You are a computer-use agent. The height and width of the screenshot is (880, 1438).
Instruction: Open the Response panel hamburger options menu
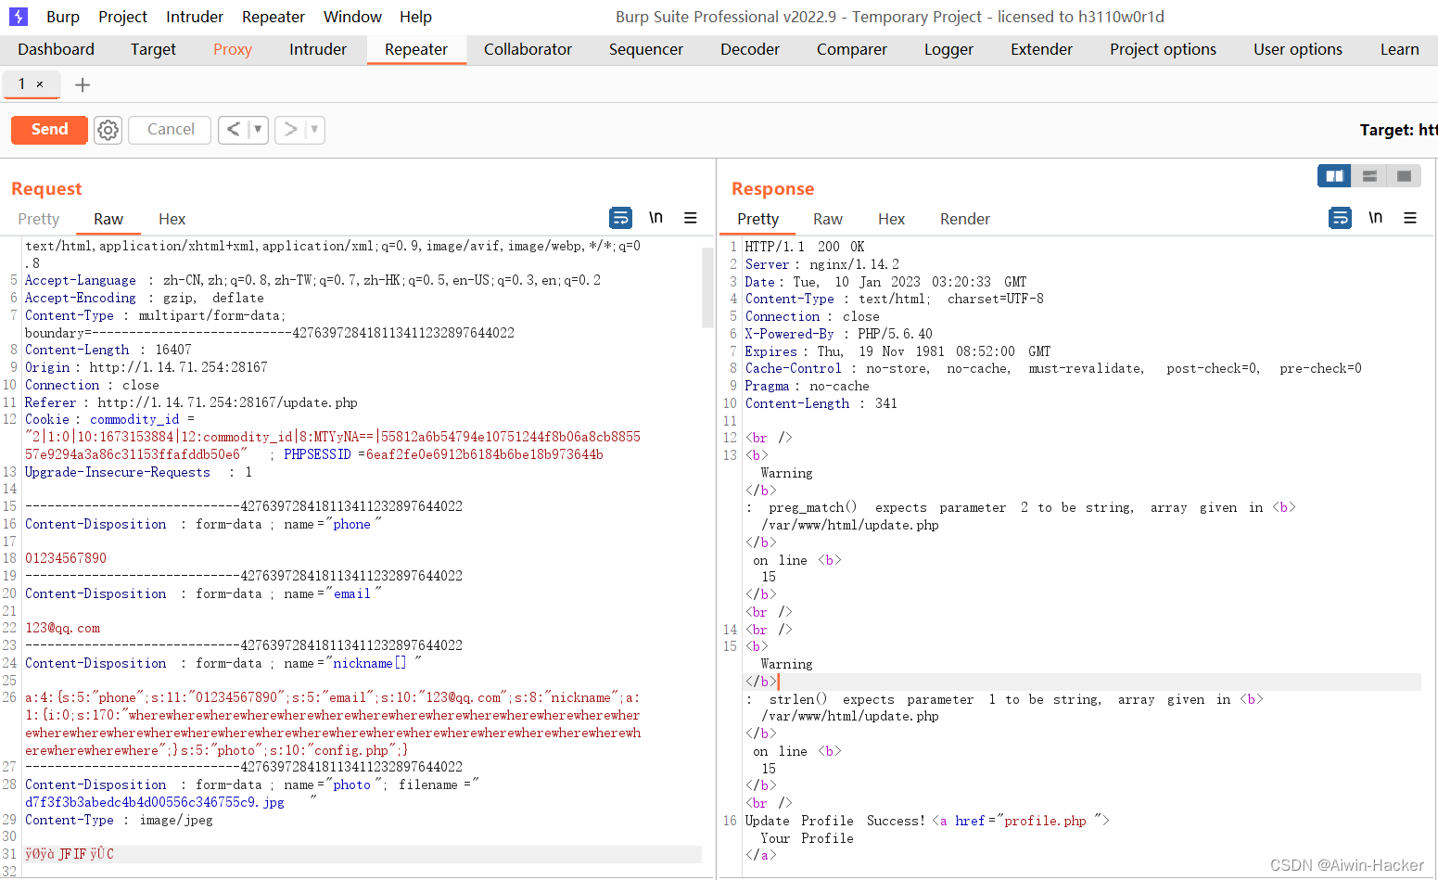click(1410, 218)
